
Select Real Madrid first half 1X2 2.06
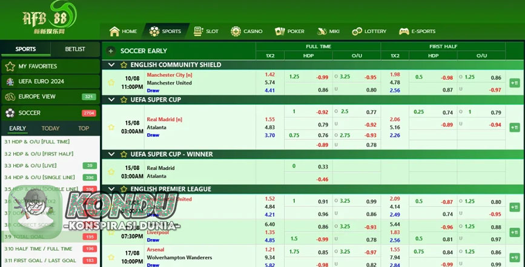coord(395,119)
